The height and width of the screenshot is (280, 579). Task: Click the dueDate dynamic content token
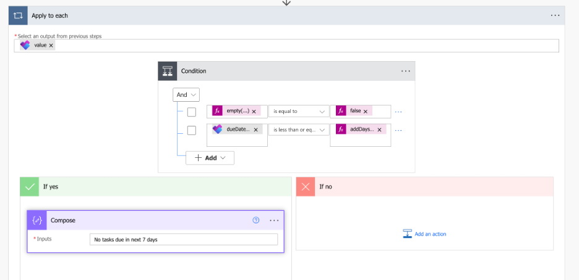(x=237, y=129)
